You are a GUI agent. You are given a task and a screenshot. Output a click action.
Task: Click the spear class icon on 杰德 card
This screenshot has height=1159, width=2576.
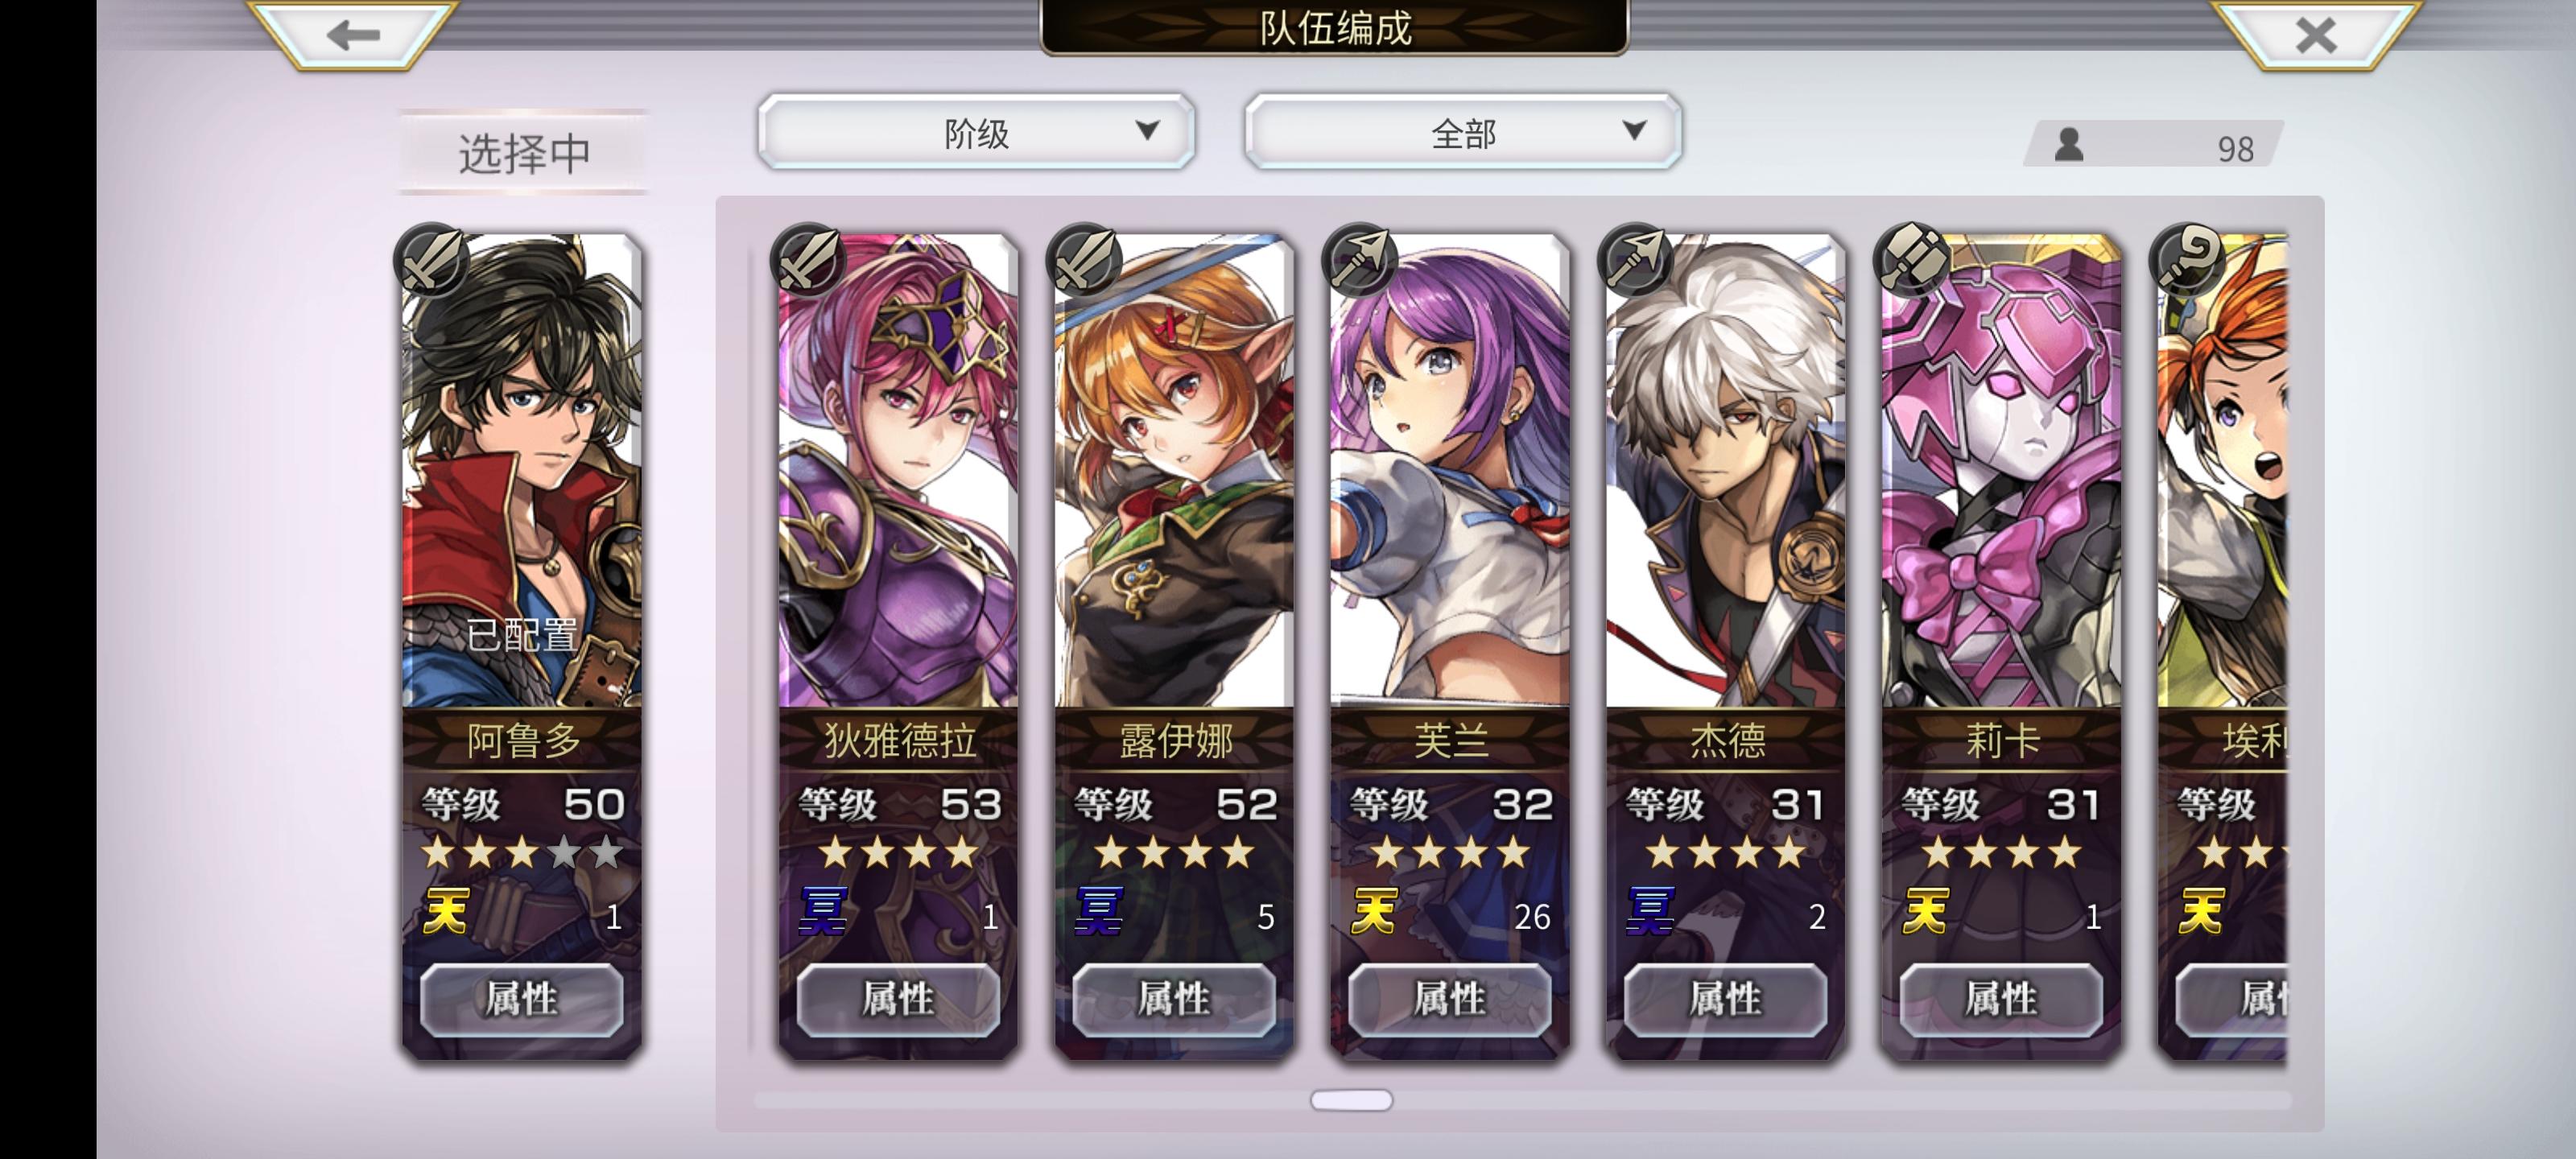pos(1636,260)
